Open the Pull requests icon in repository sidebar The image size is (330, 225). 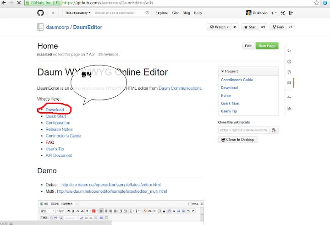tap(289, 72)
